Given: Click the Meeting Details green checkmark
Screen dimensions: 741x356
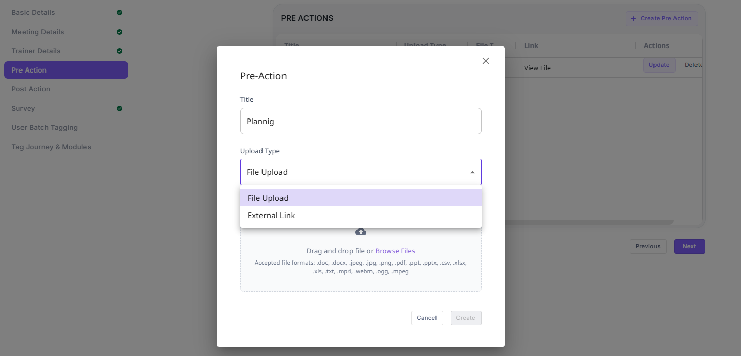Looking at the screenshot, I should coord(119,32).
